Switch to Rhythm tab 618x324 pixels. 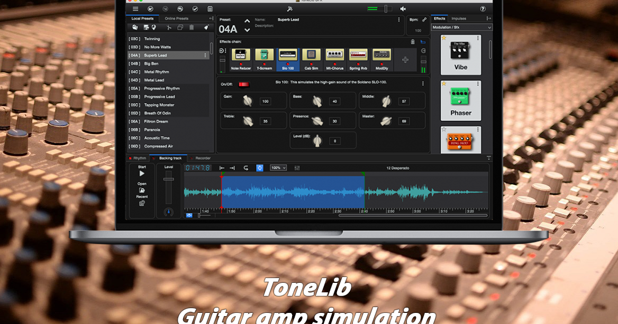[x=138, y=158]
